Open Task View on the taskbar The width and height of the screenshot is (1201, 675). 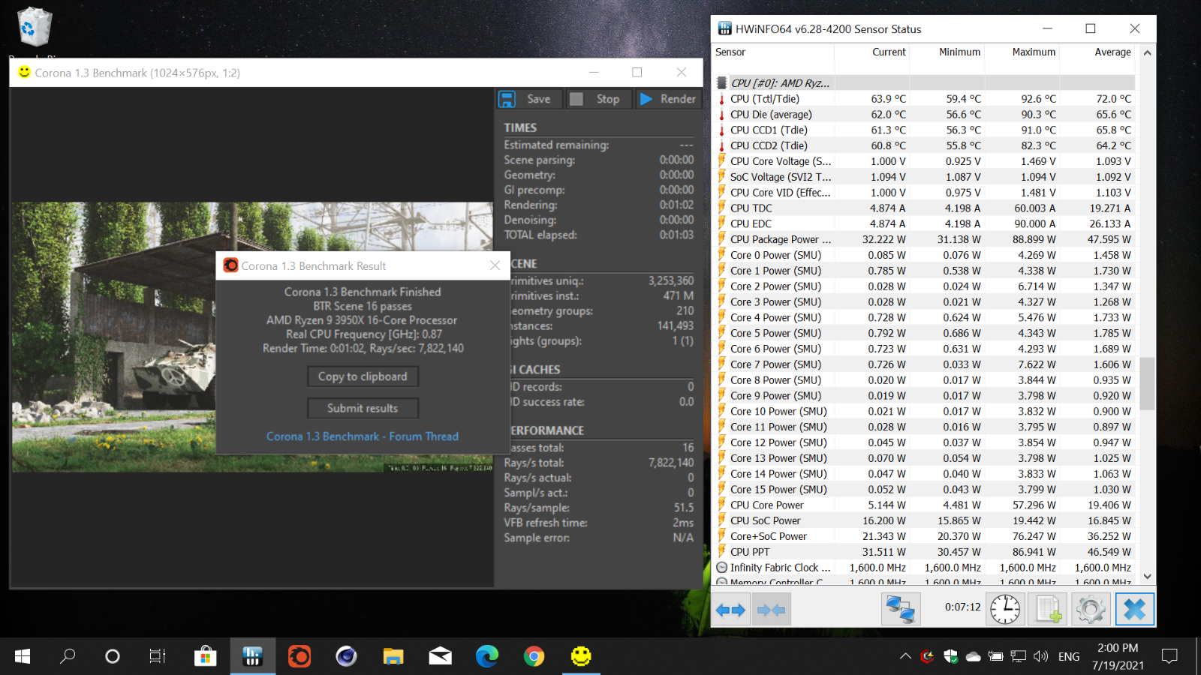click(158, 656)
